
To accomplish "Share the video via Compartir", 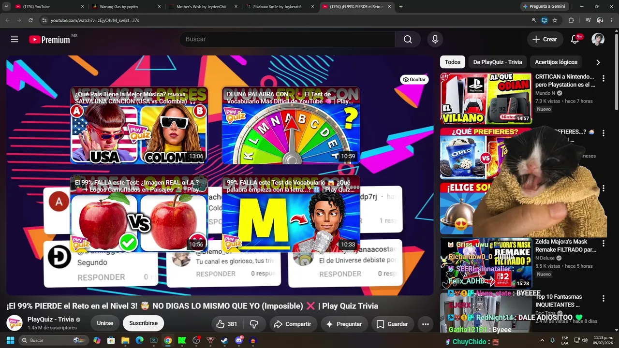I will click(293, 324).
